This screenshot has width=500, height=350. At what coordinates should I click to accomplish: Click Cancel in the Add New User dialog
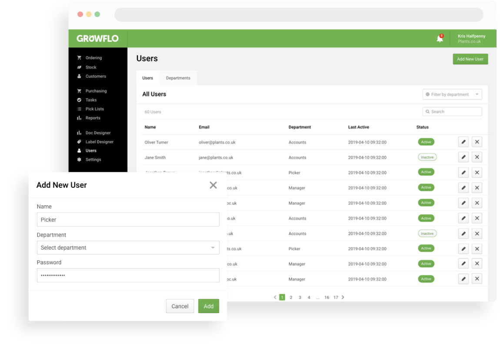pos(180,306)
